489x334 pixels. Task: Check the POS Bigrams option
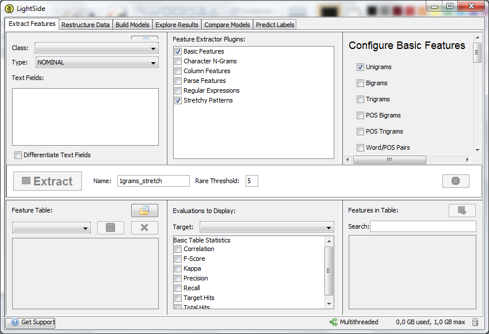coord(360,116)
